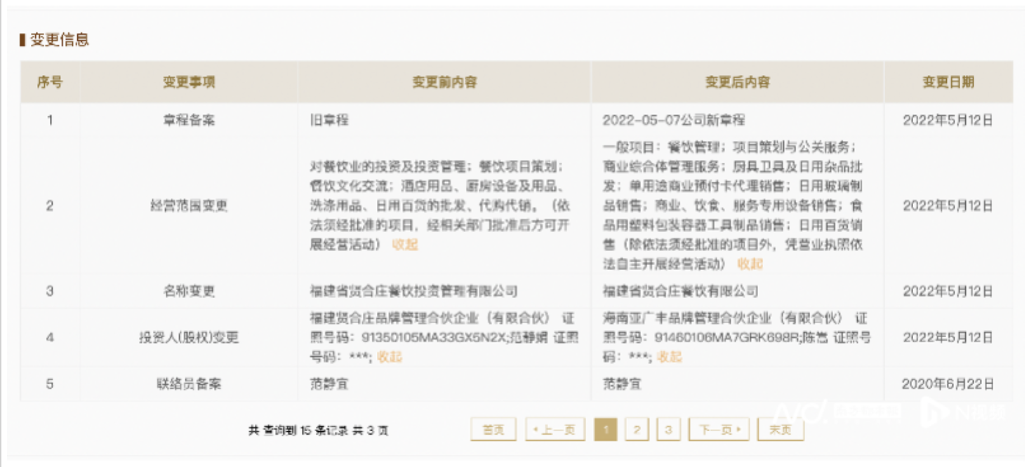This screenshot has height=467, width=1029.
Task: Click the 序号 column header
Action: (x=50, y=82)
